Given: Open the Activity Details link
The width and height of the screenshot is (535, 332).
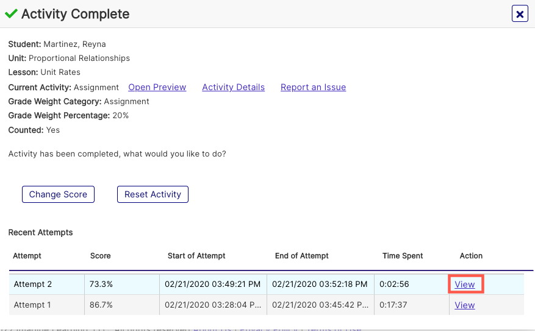Looking at the screenshot, I should pos(234,87).
